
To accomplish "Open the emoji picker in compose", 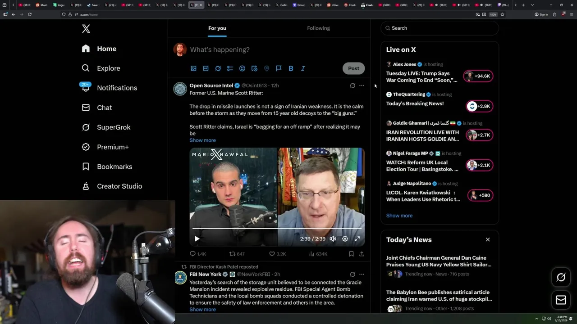I will tap(242, 68).
